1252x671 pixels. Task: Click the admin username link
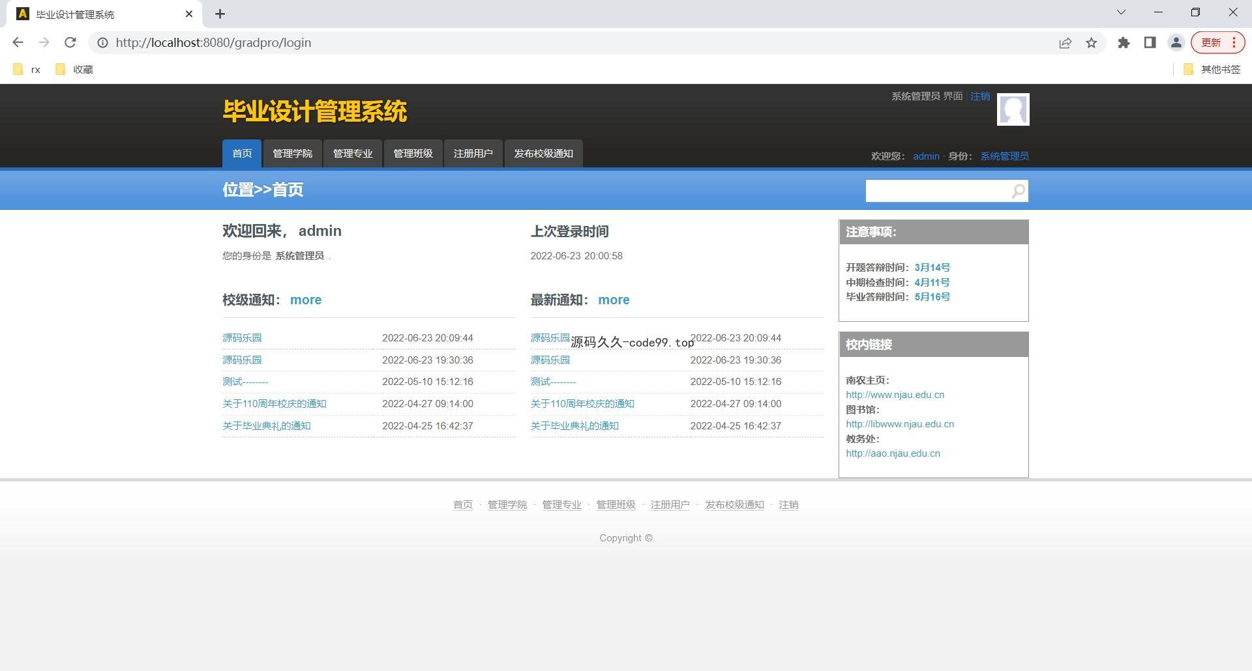(926, 156)
